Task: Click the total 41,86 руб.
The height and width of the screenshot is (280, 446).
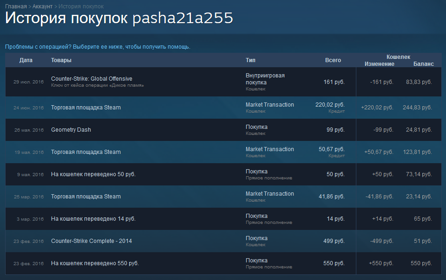Action: coord(332,197)
